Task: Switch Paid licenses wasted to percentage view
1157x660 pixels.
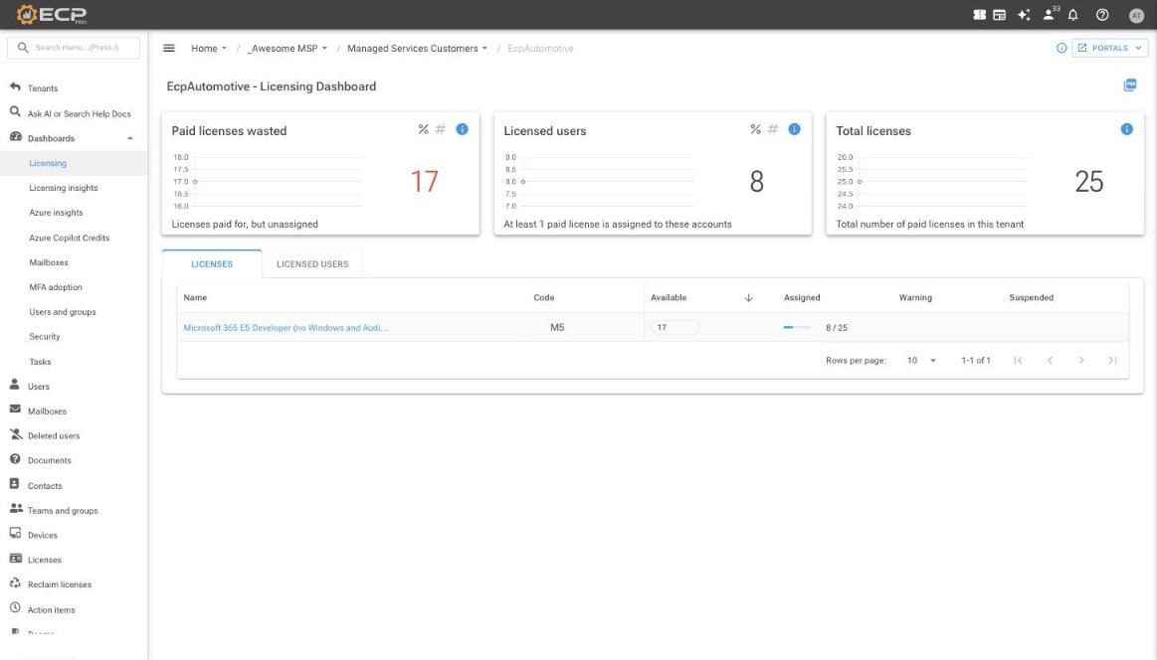Action: pos(423,129)
